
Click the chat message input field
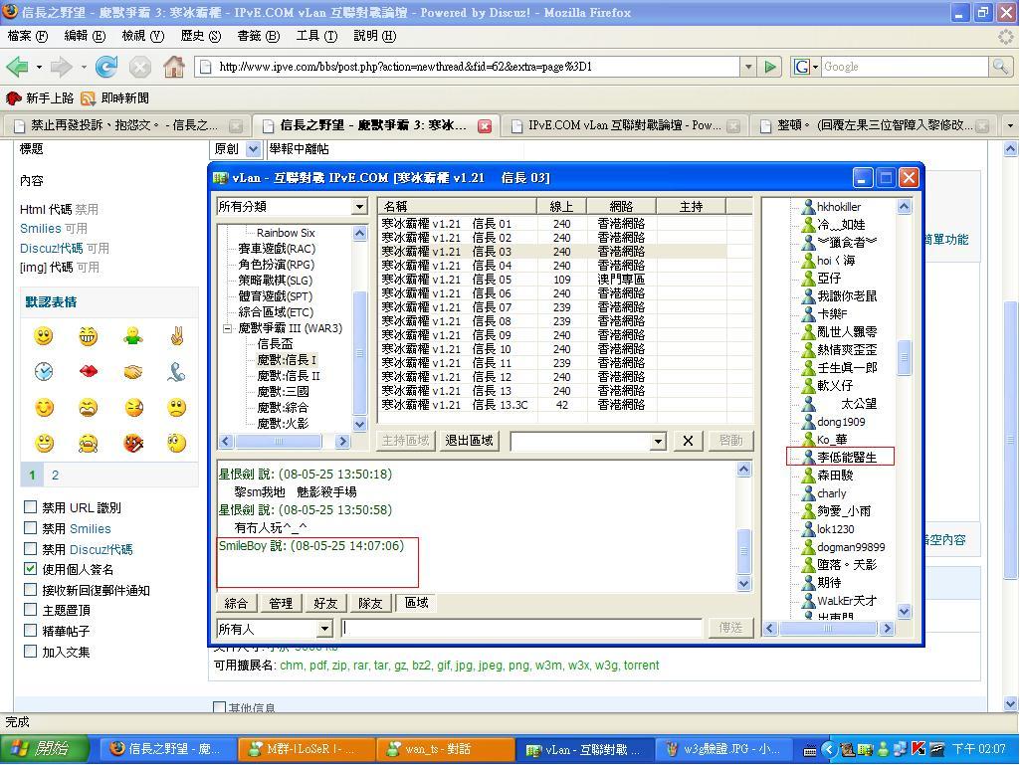pyautogui.click(x=521, y=628)
